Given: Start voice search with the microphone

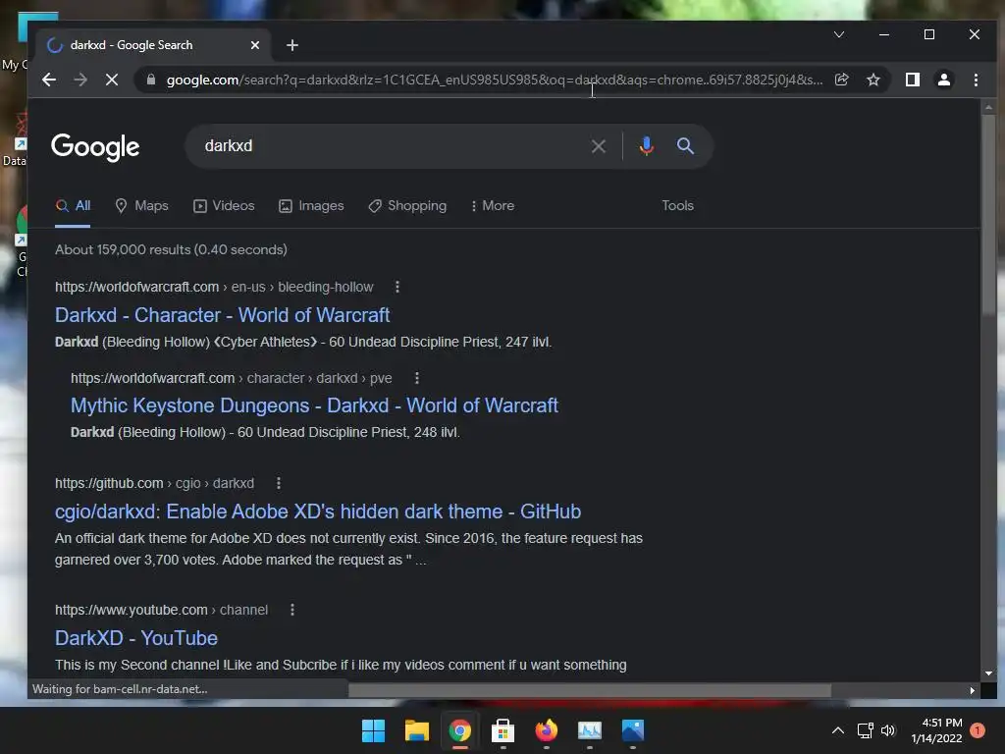Looking at the screenshot, I should tap(647, 146).
